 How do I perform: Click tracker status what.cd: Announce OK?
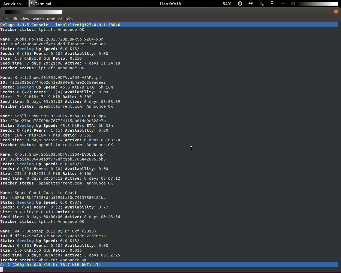[x=63, y=260]
